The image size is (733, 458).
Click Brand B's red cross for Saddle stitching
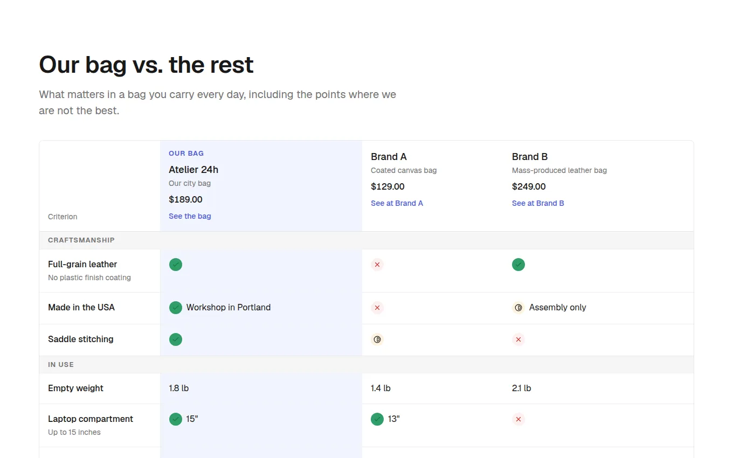click(518, 339)
